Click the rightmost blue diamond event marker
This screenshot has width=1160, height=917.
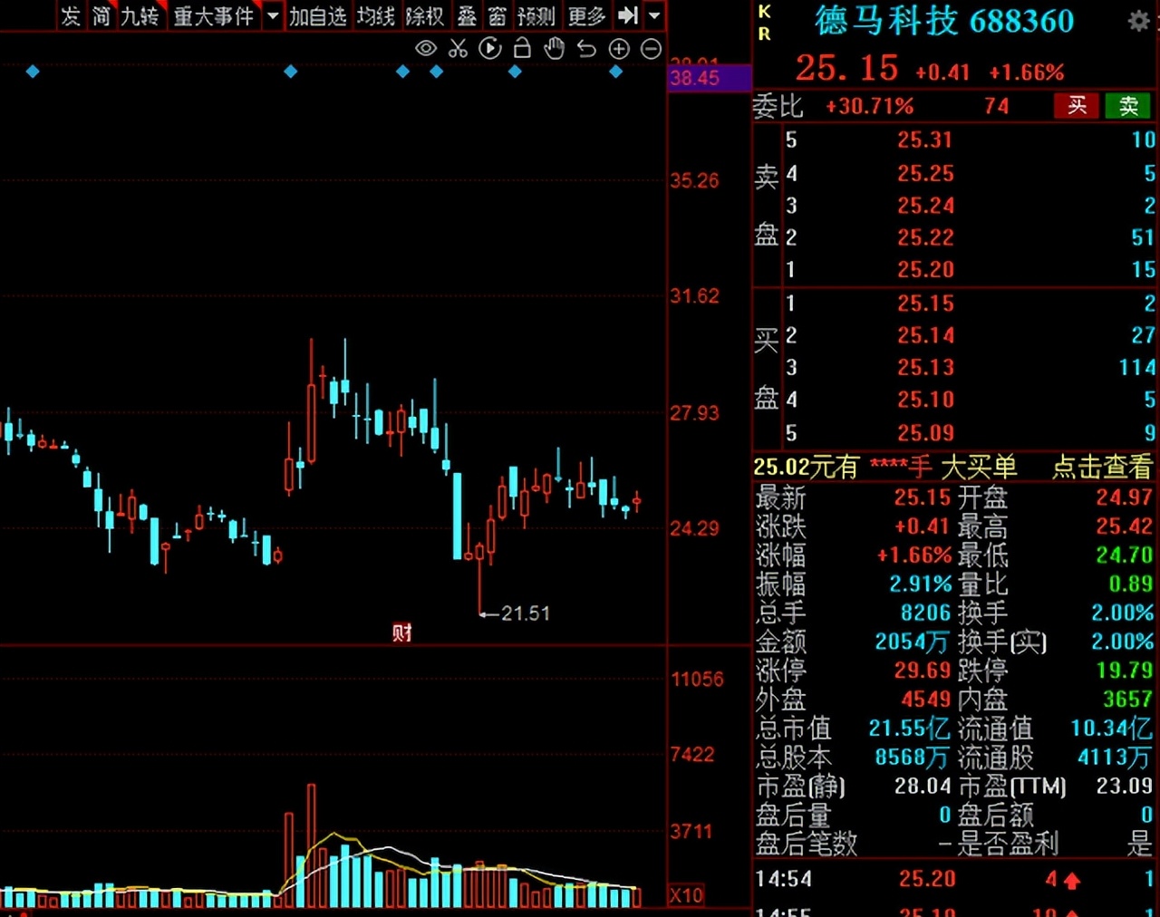616,72
